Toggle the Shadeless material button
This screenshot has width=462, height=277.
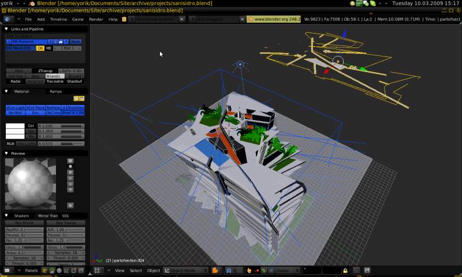[76, 107]
